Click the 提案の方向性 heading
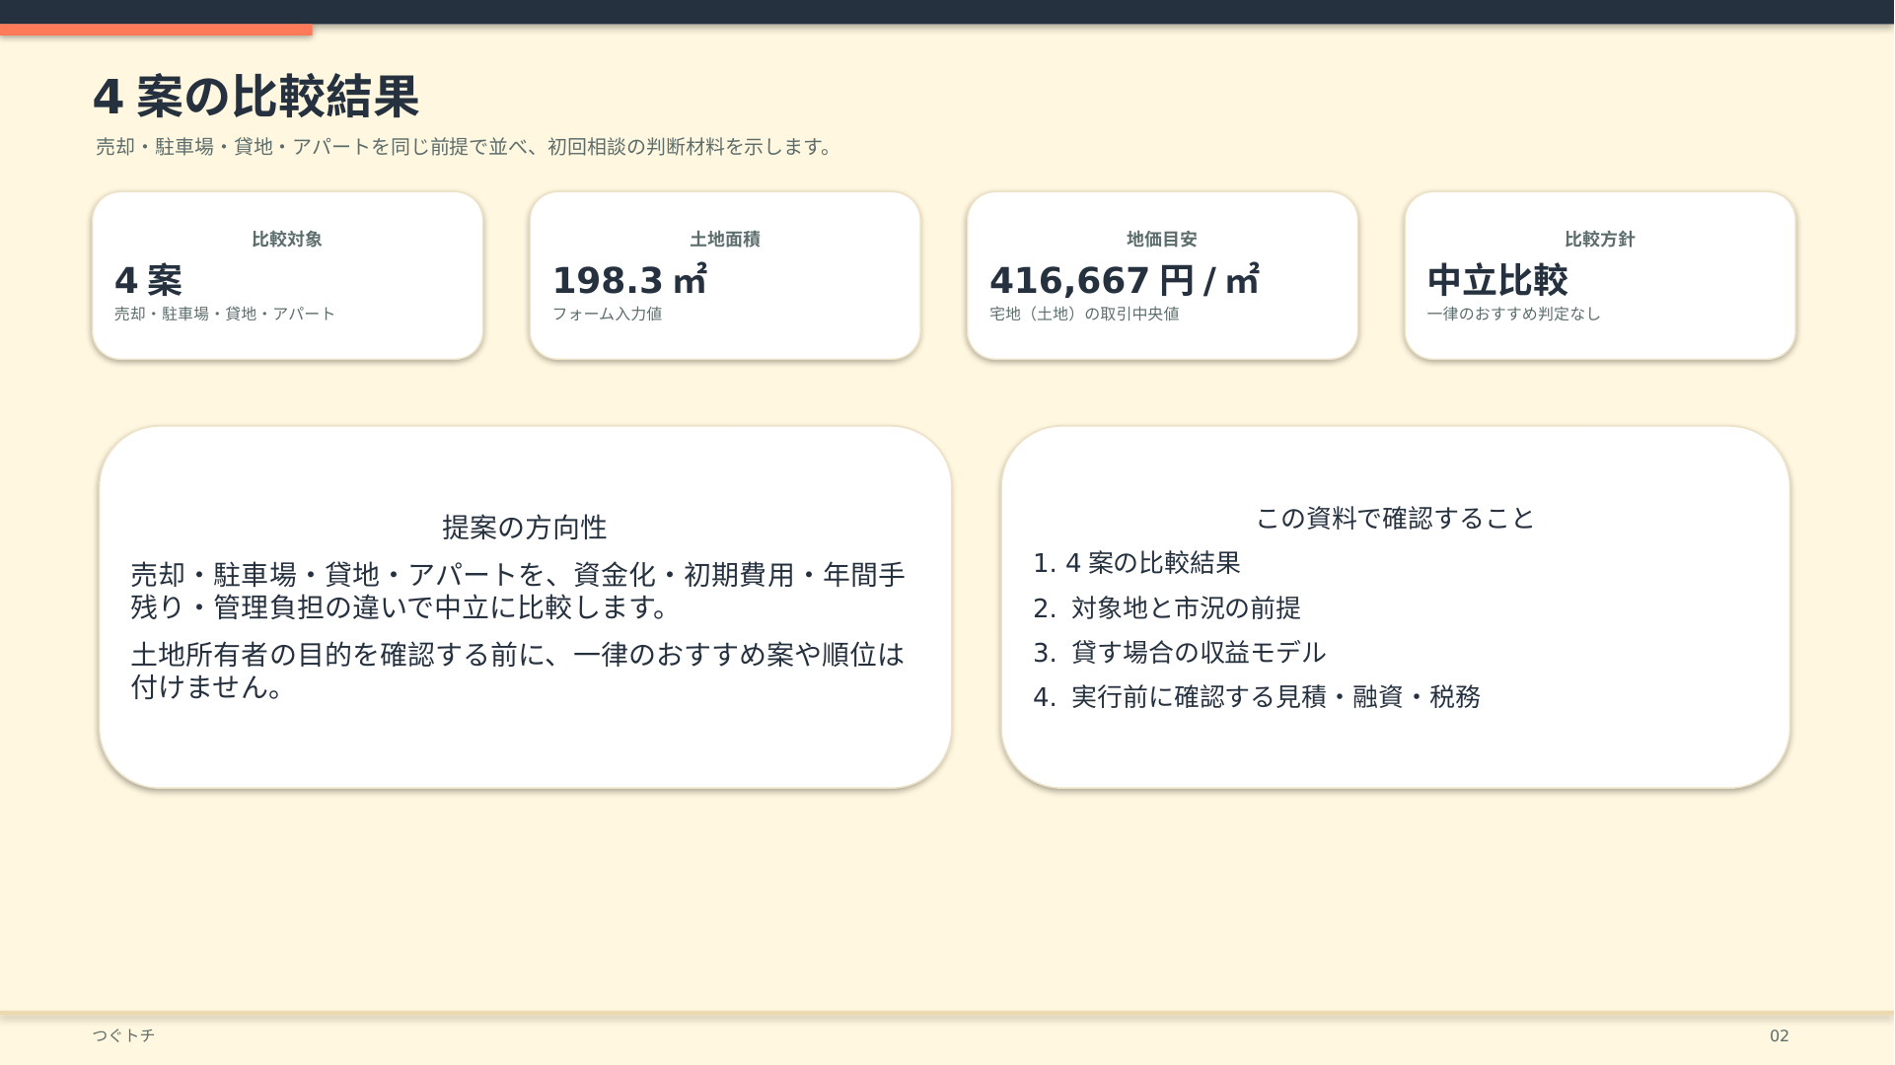 pyautogui.click(x=525, y=528)
